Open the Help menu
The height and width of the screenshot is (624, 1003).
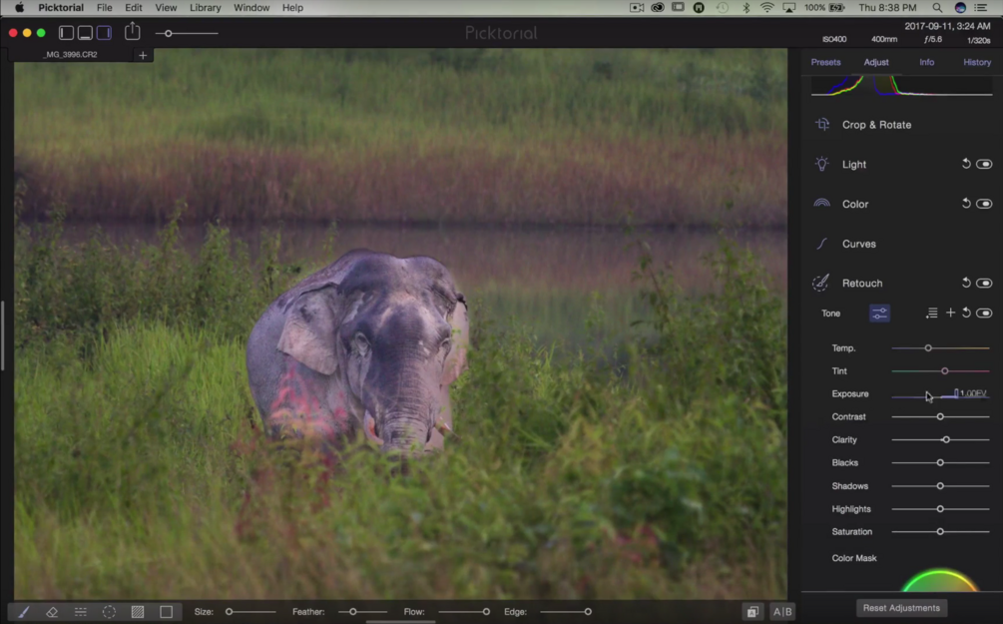click(x=292, y=8)
